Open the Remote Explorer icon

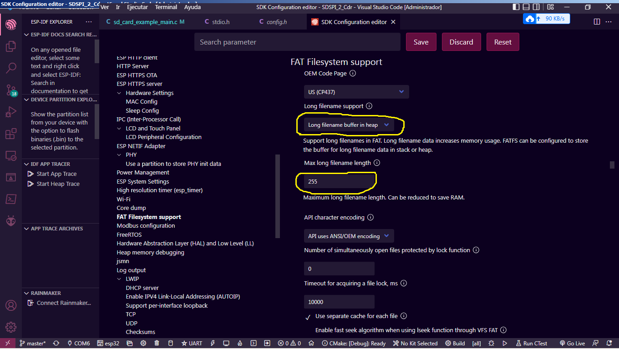(11, 156)
